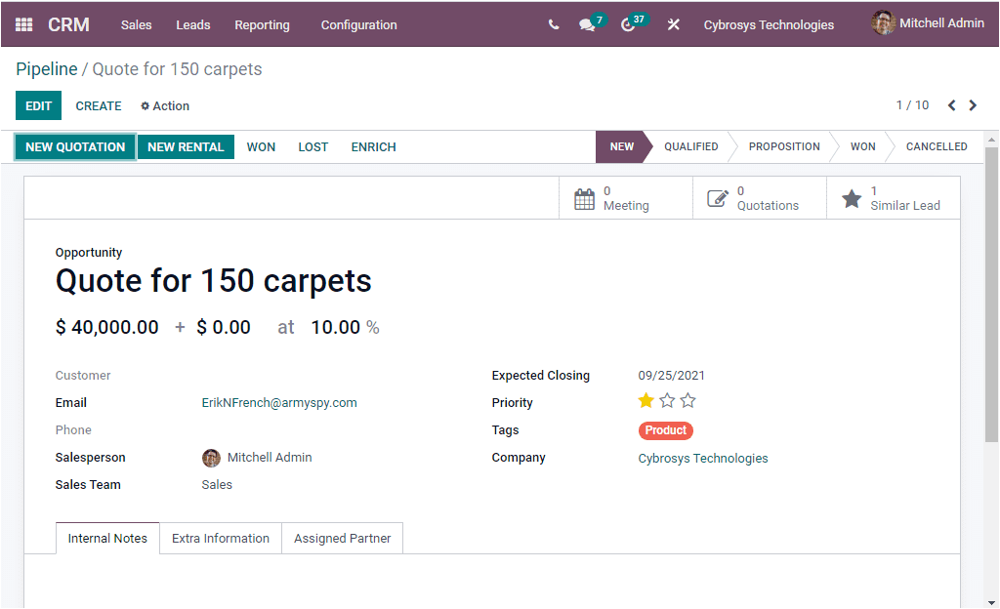
Task: View Quotations via the smart button
Action: [x=760, y=198]
